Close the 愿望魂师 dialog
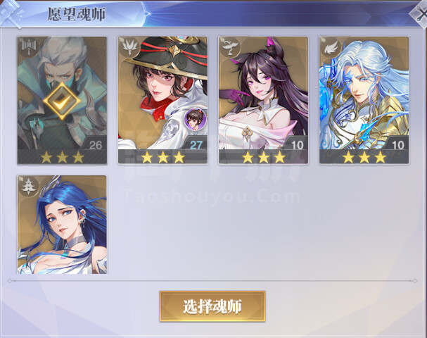The width and height of the screenshot is (427, 338). coord(421,14)
